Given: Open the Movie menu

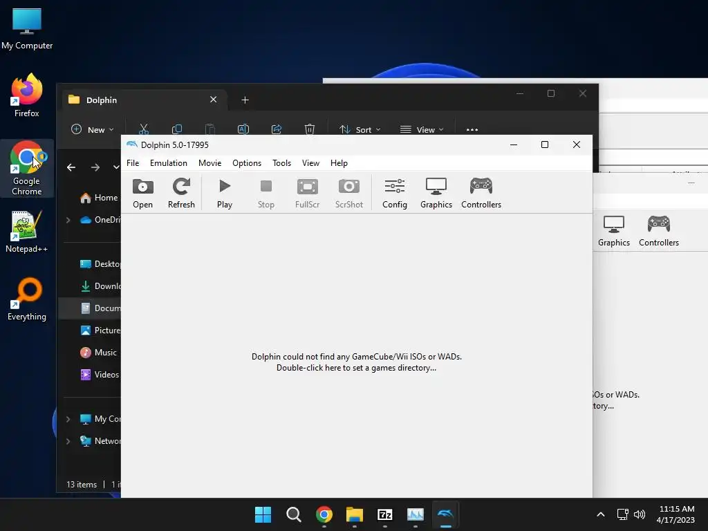Looking at the screenshot, I should 210,163.
